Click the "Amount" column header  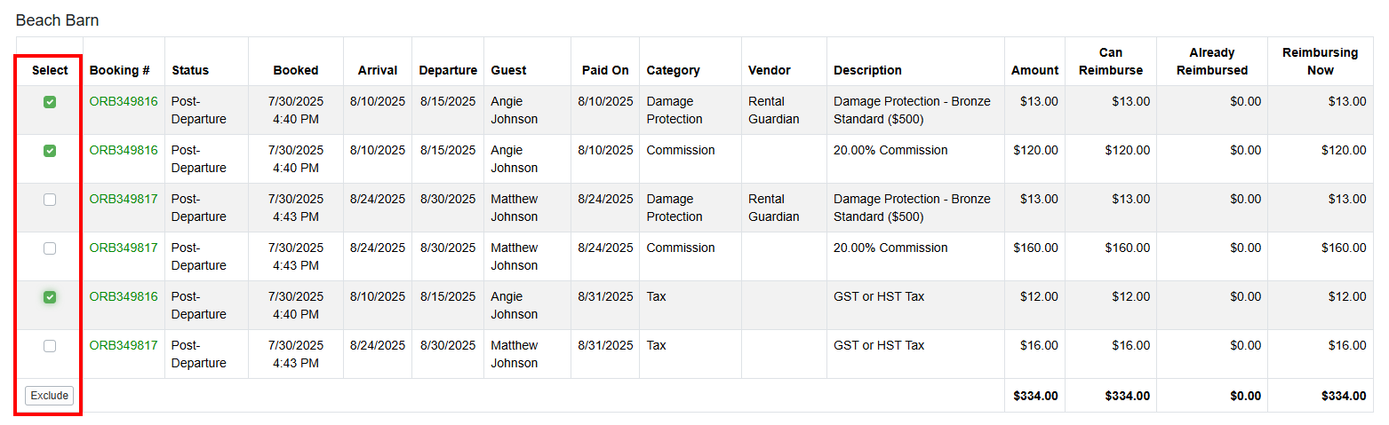click(x=1034, y=70)
